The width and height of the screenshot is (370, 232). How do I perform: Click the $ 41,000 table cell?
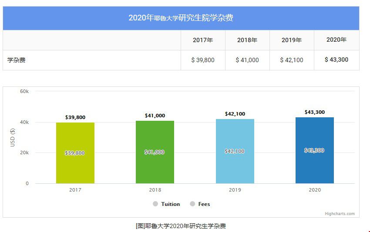point(247,60)
